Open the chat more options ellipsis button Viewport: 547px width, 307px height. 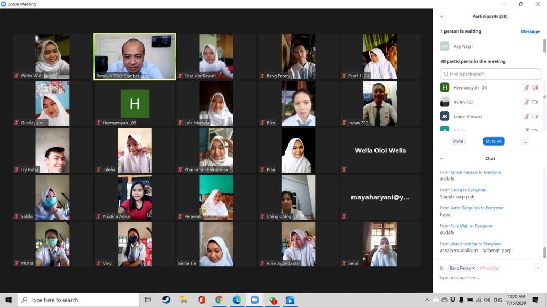coord(537,268)
